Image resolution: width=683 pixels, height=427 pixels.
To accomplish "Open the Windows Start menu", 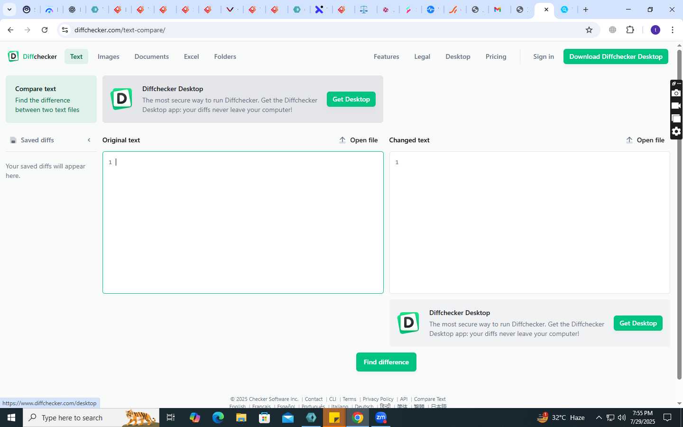I will click(11, 418).
